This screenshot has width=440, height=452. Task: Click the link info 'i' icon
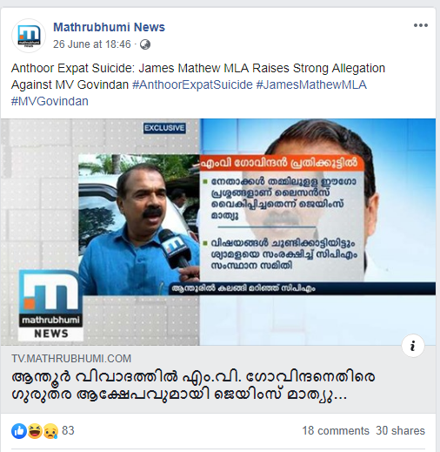click(413, 346)
